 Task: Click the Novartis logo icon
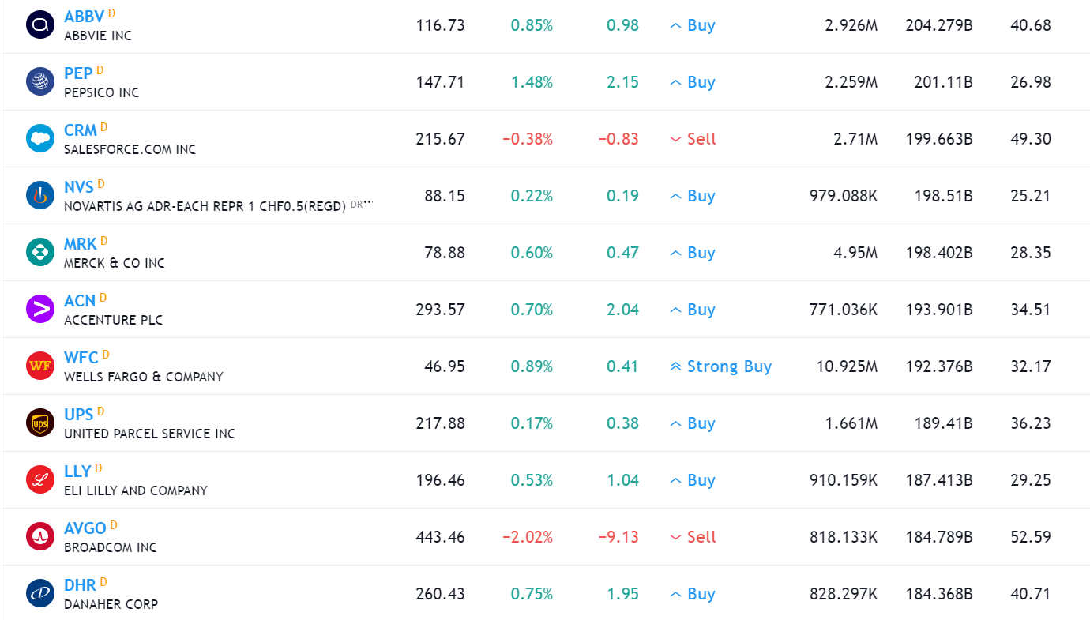(x=39, y=196)
